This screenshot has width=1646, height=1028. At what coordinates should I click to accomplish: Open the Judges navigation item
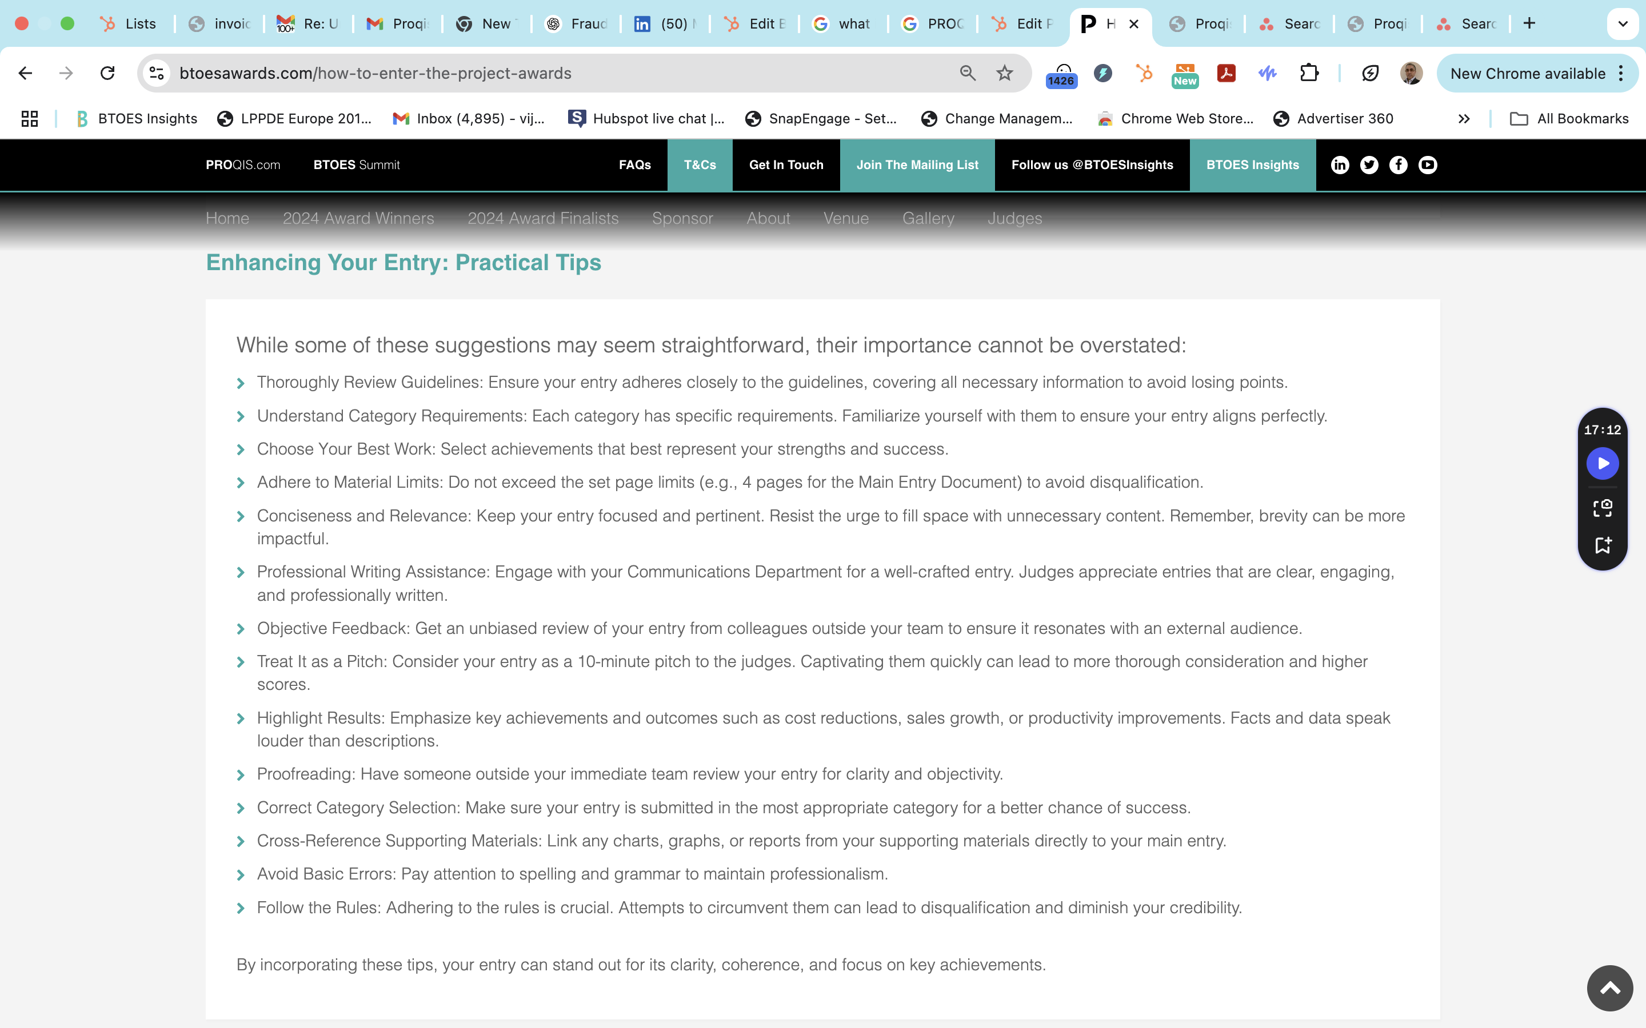pos(1014,218)
